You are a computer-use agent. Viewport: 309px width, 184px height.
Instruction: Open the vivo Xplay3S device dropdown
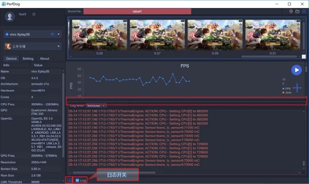[59, 34]
